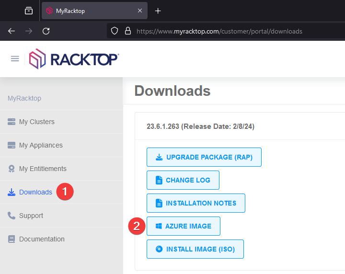Download the Upgrade Package (RAP)

(204, 157)
